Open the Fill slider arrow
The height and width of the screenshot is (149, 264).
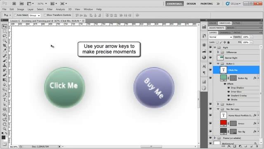pos(251,42)
